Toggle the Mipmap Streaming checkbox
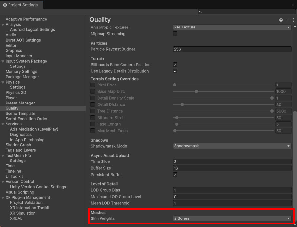The height and width of the screenshot is (227, 297). [x=175, y=34]
